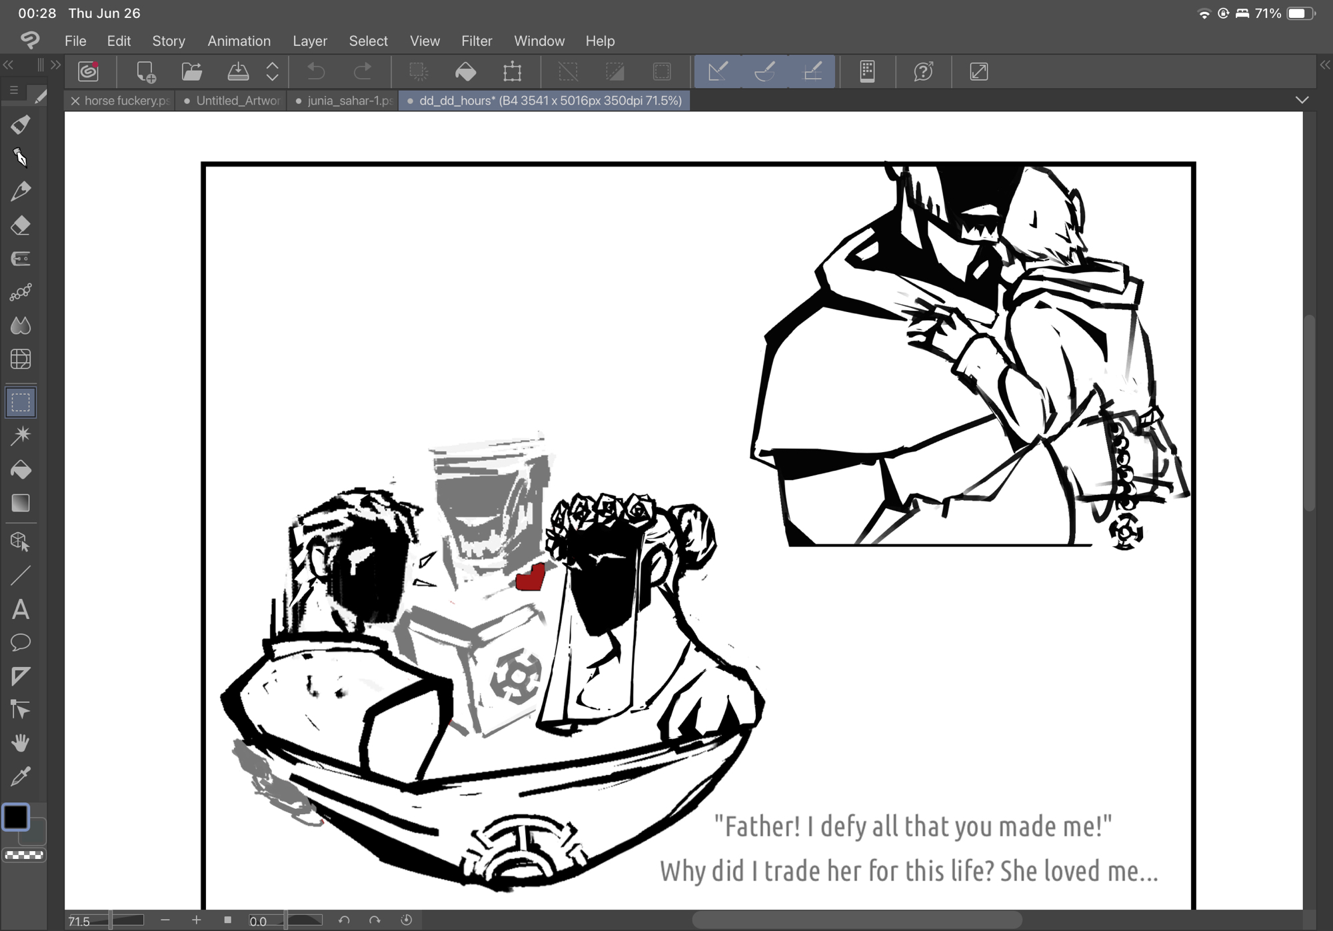This screenshot has width=1333, height=931.
Task: Click the zoom in plus button
Action: tap(196, 920)
